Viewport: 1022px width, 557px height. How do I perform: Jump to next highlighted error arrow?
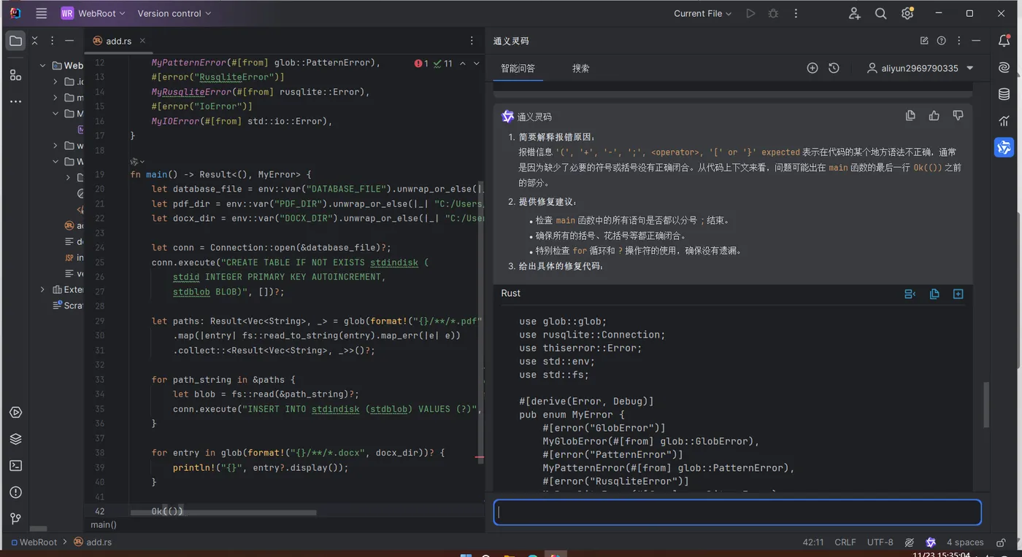coord(477,63)
